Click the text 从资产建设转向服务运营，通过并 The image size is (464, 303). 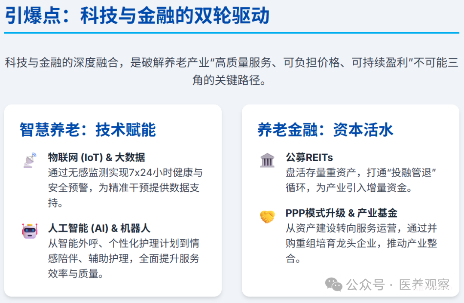point(361,228)
